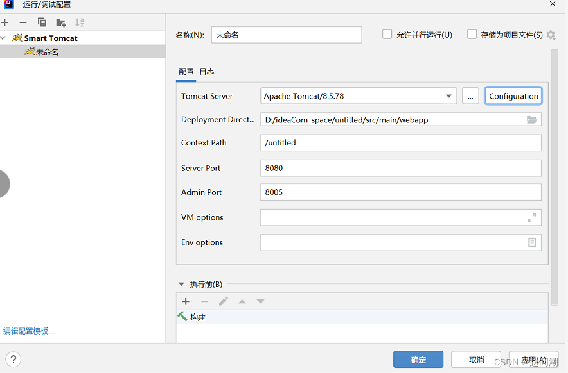Edit the selected before-launch task
Viewport: 568px width, 373px height.
pos(224,301)
